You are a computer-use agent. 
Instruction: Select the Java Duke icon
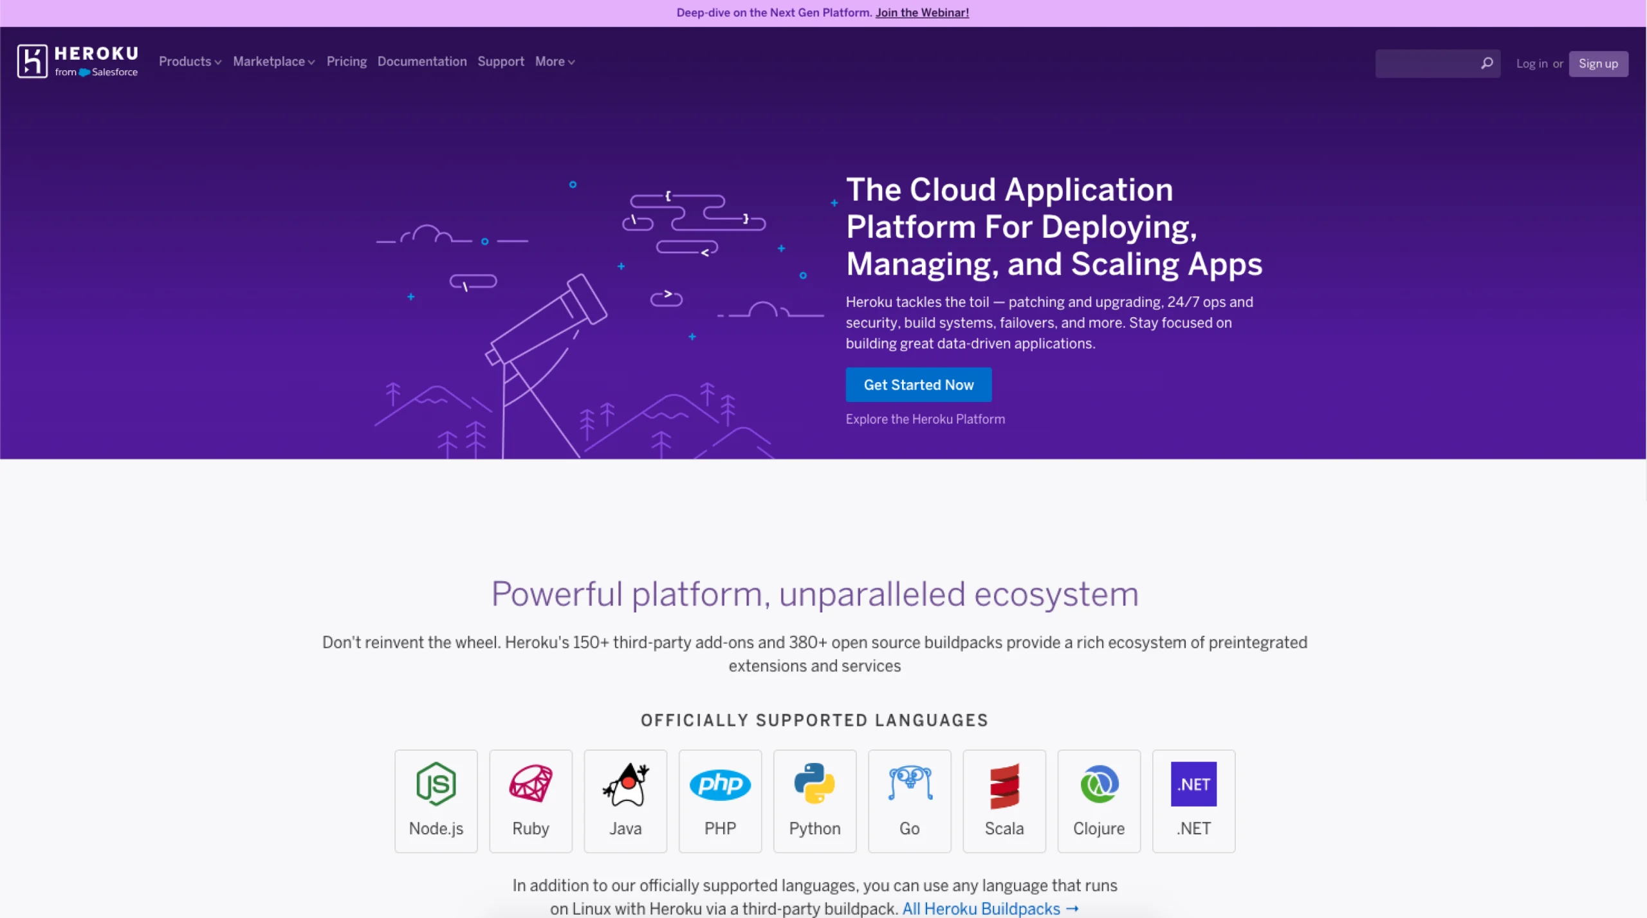coord(625,784)
